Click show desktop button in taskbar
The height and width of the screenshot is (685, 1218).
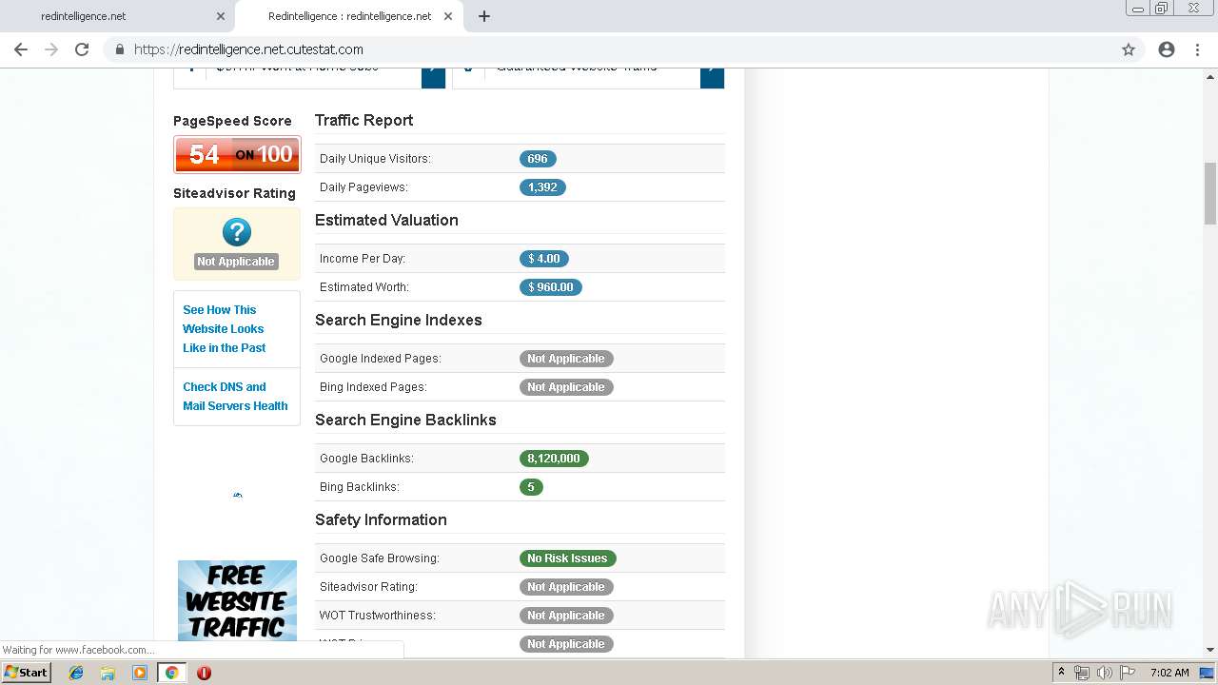click(x=1208, y=673)
